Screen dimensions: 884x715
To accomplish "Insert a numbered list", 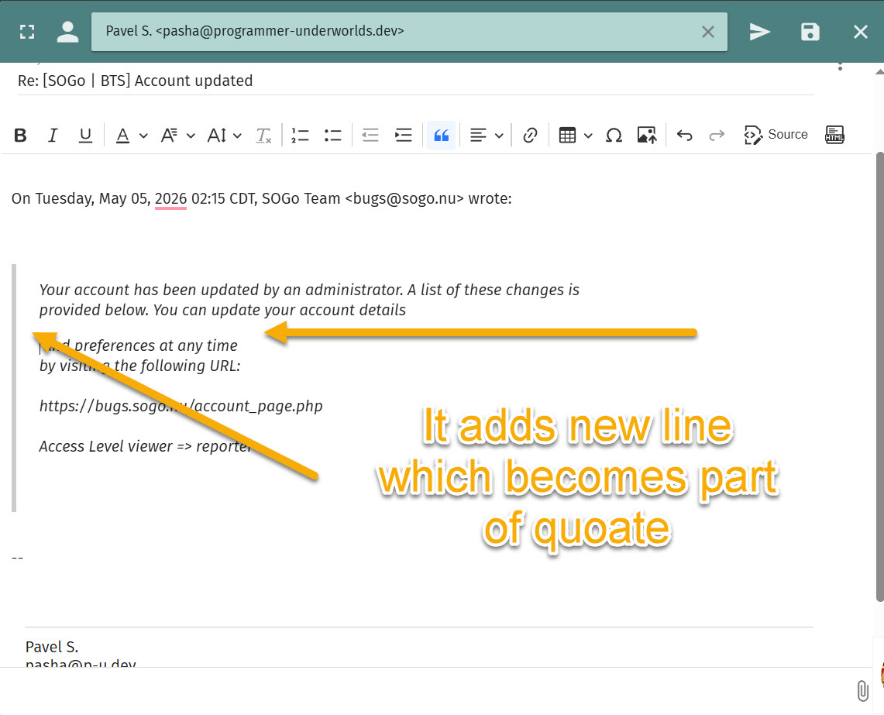I will [x=300, y=136].
